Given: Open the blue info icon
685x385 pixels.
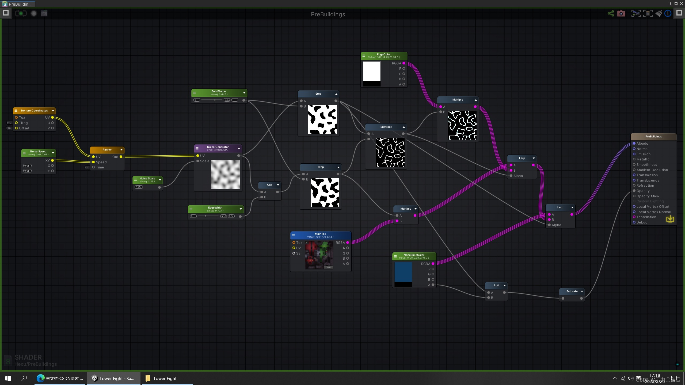Looking at the screenshot, I should click(668, 13).
